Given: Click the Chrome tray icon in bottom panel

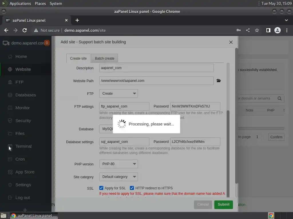Looking at the screenshot, I should [271, 216].
